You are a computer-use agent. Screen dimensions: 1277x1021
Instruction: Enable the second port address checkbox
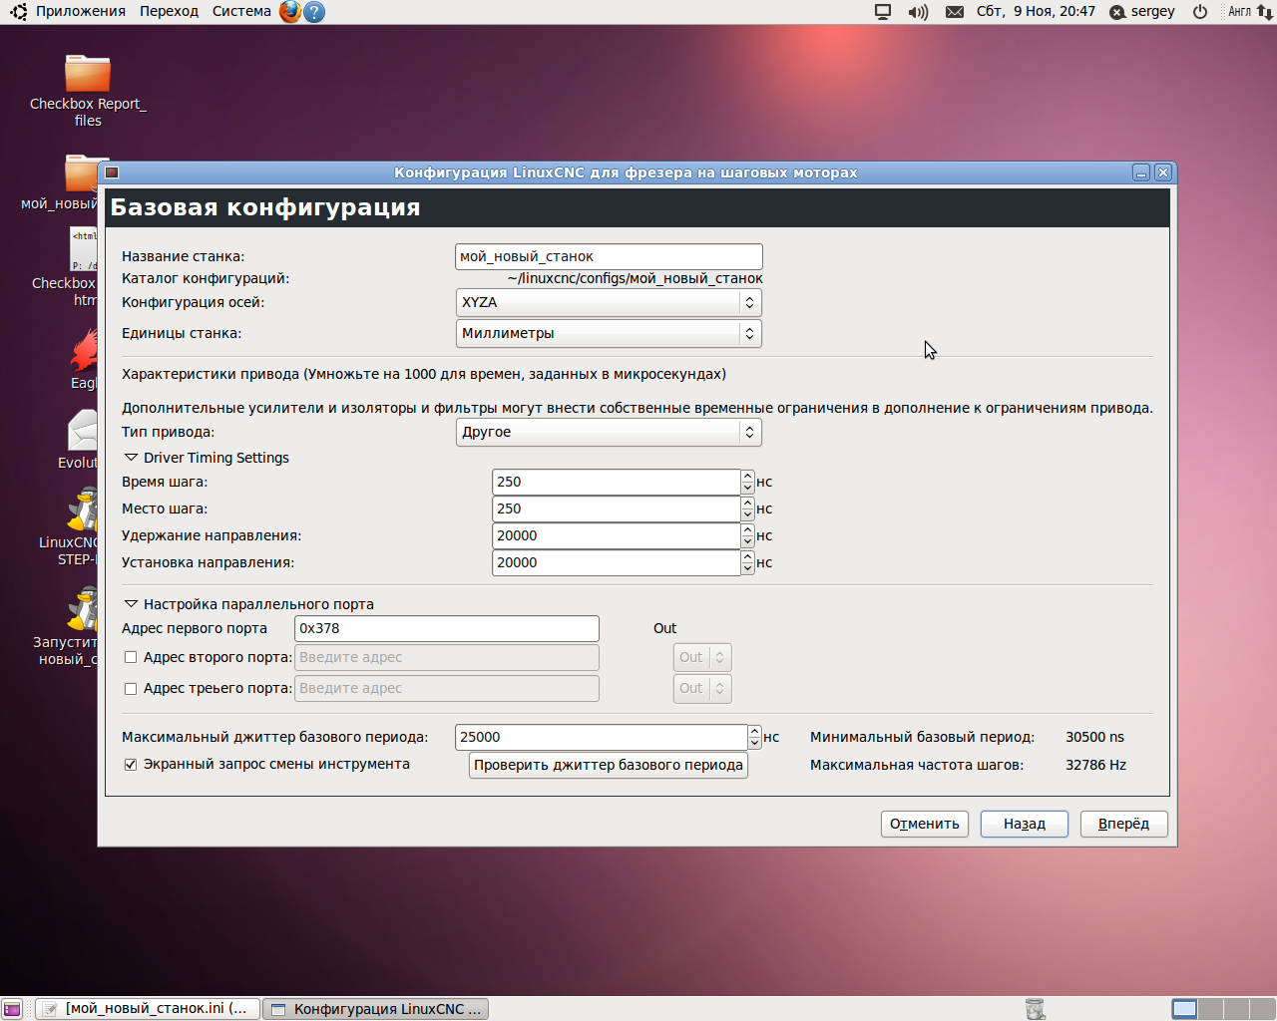[x=131, y=657]
